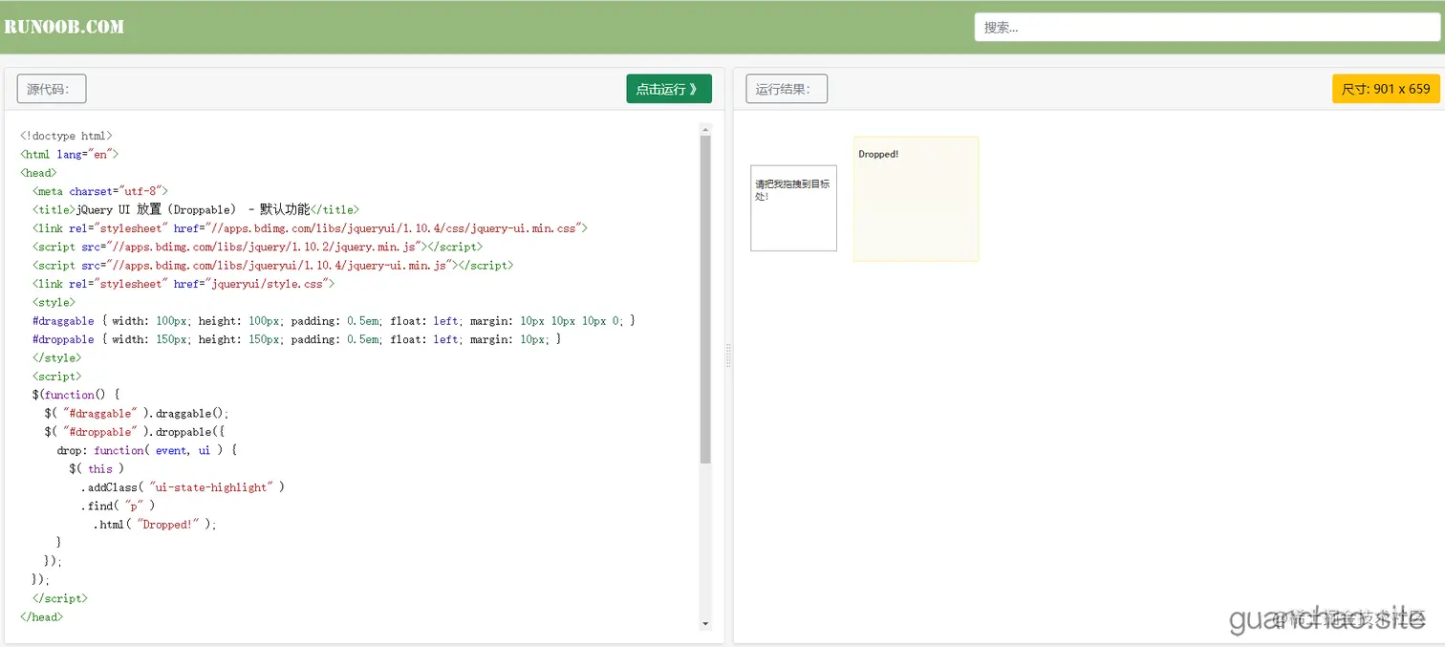Click the .find( "p" ) line
This screenshot has width=1445, height=647.
coord(118,506)
